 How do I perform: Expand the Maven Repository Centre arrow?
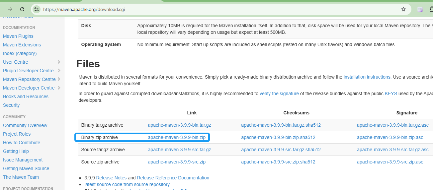pos(59,79)
